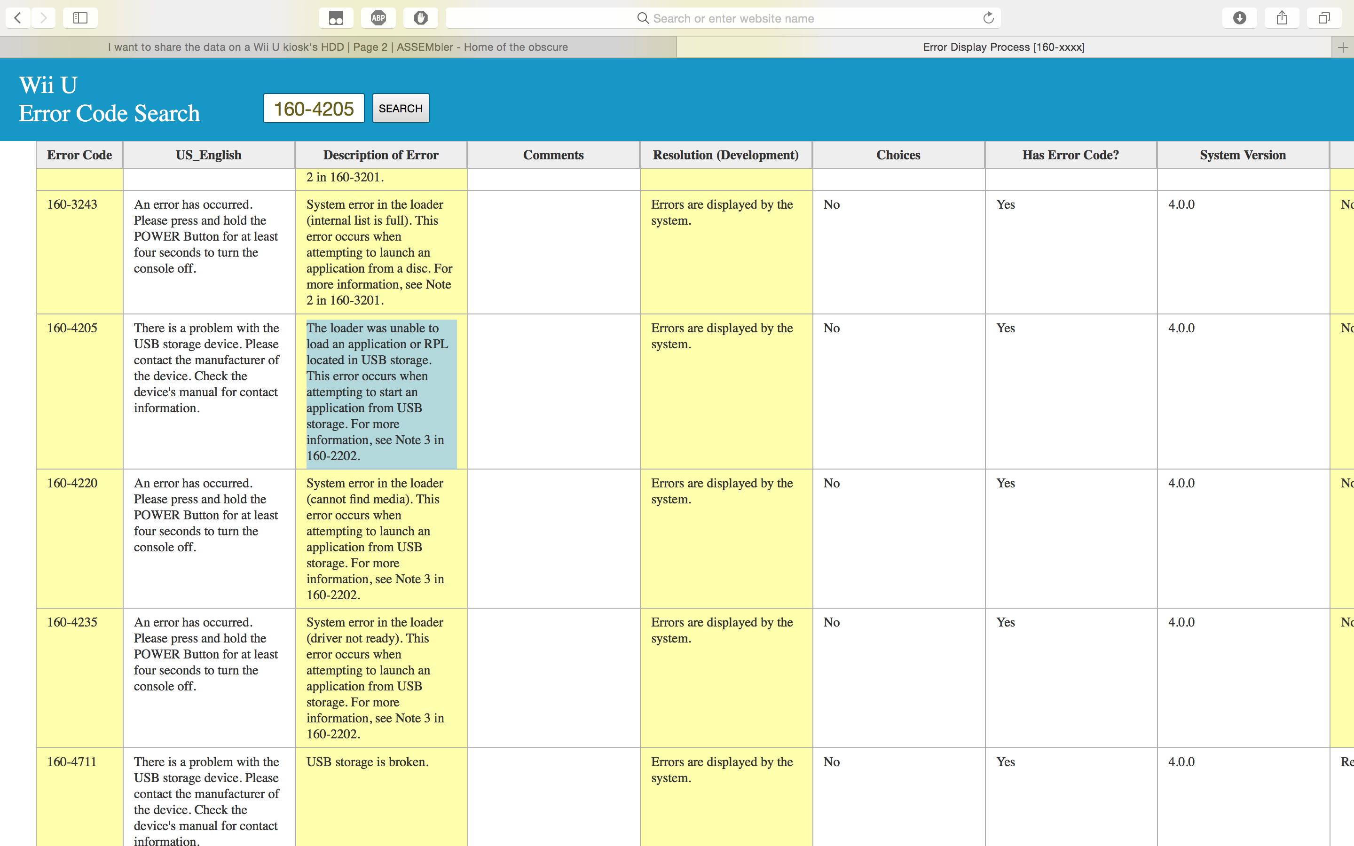
Task: Click the US_English column header
Action: 209,155
